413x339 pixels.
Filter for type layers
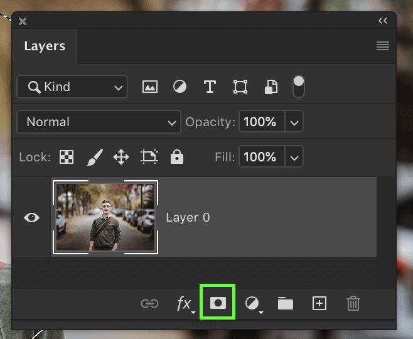coord(210,87)
